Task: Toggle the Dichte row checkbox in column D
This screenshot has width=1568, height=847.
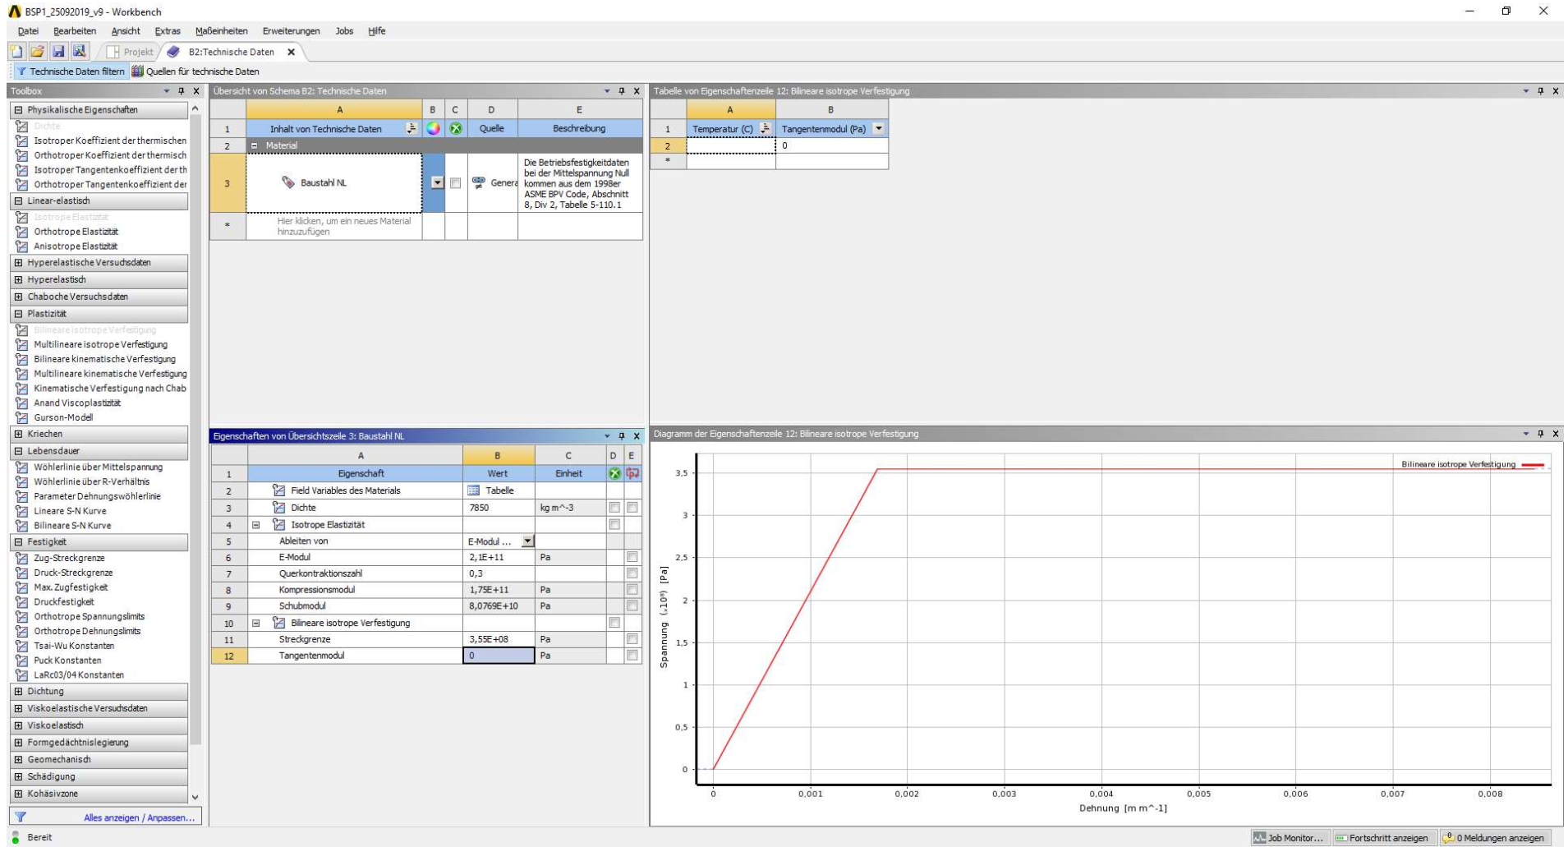Action: tap(614, 508)
